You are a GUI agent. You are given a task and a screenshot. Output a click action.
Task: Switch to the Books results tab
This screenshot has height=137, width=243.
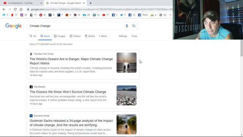click(x=90, y=36)
